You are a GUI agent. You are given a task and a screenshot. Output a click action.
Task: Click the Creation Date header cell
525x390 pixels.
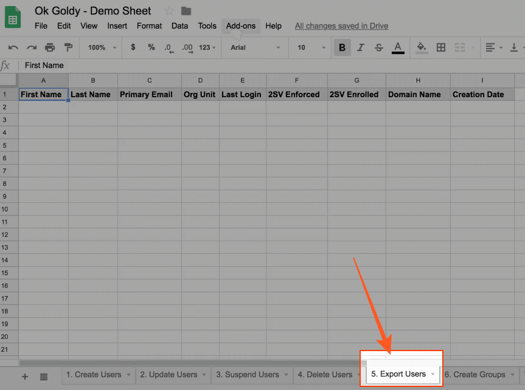coord(482,94)
